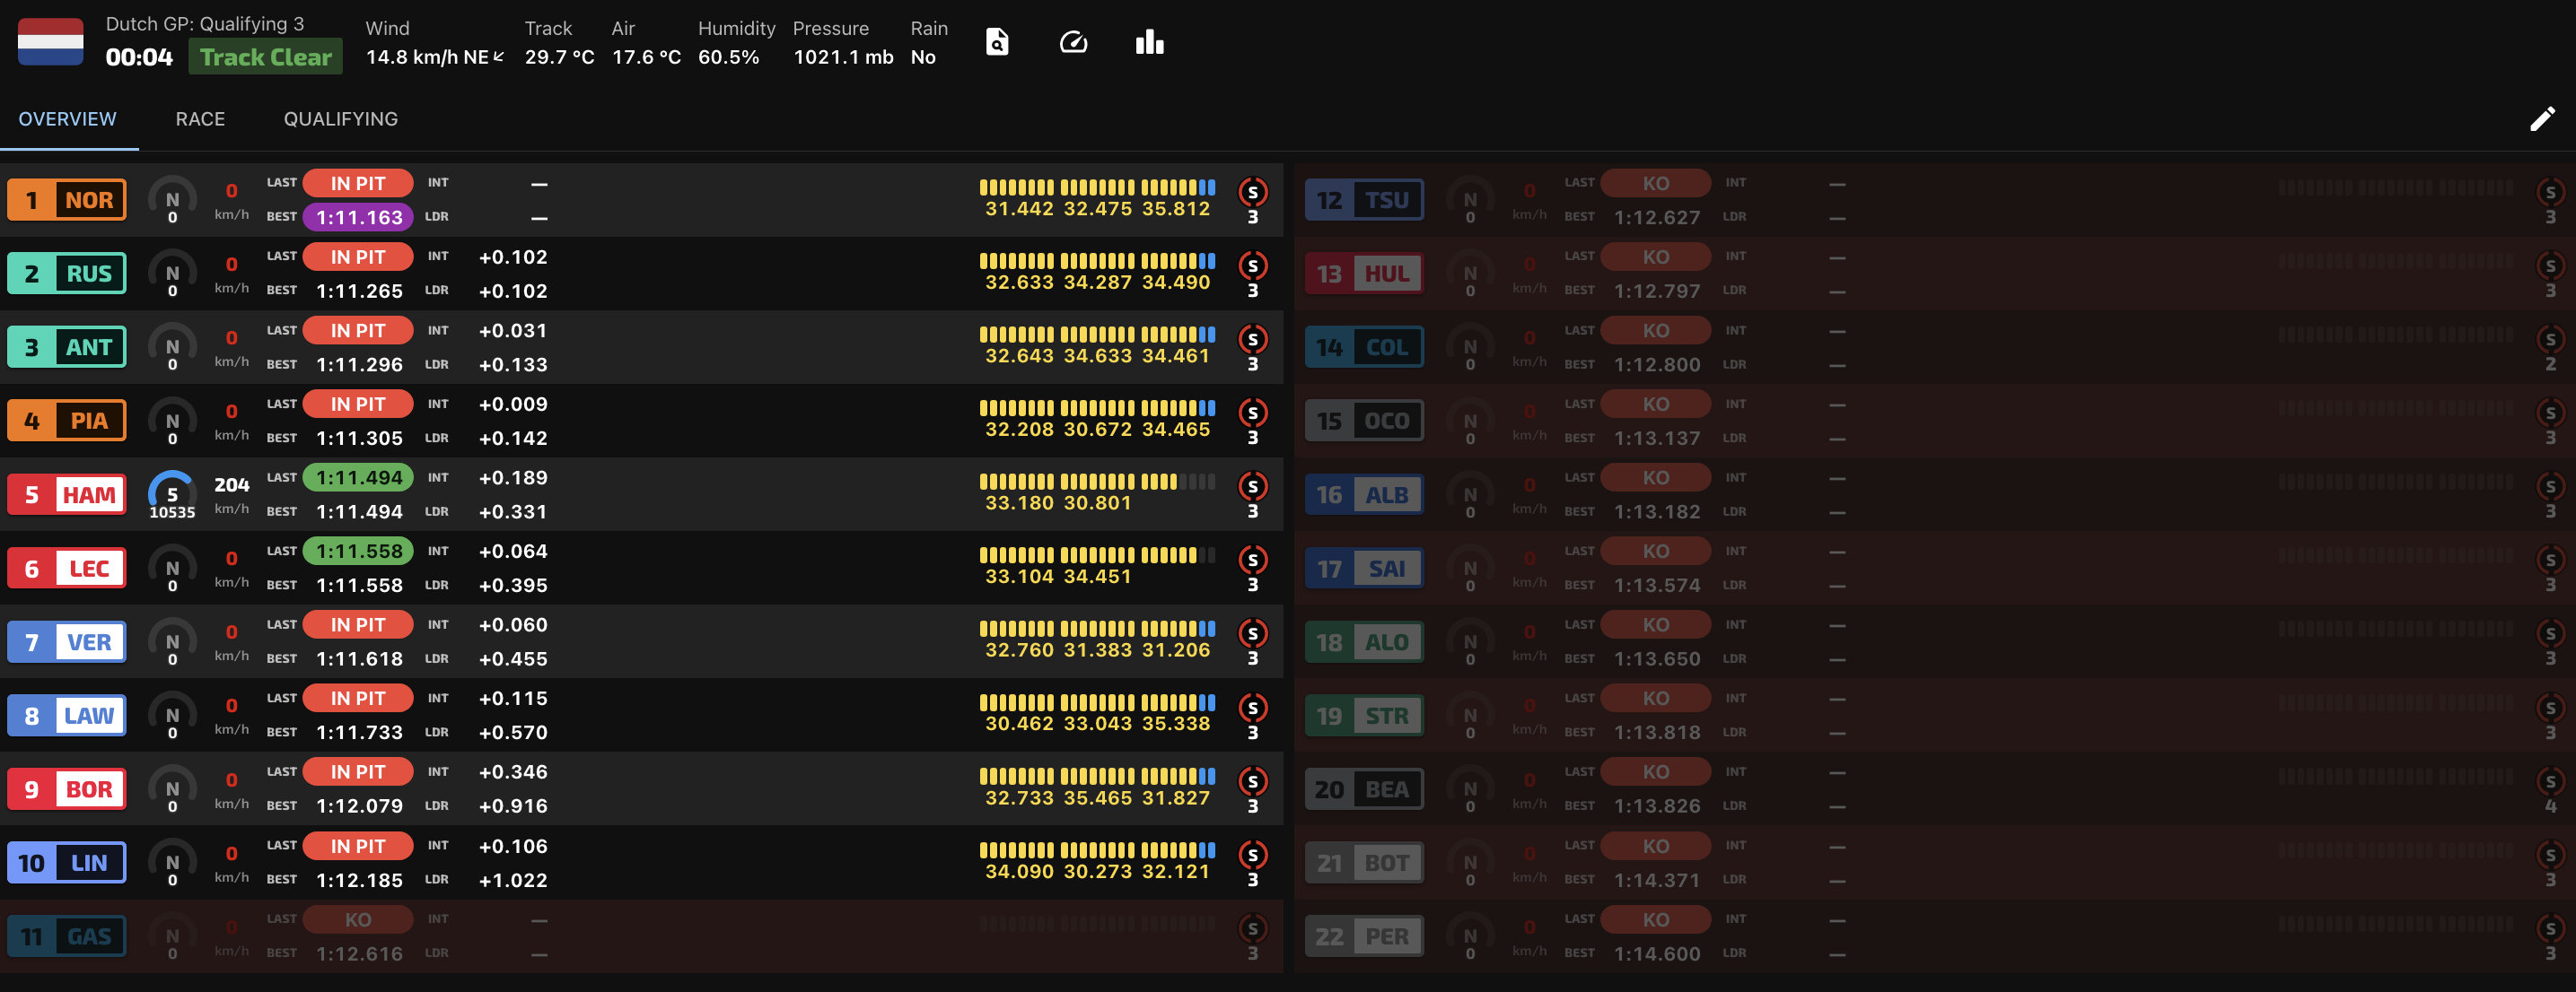Click HAM's green 1:11.494 last lap

[359, 479]
